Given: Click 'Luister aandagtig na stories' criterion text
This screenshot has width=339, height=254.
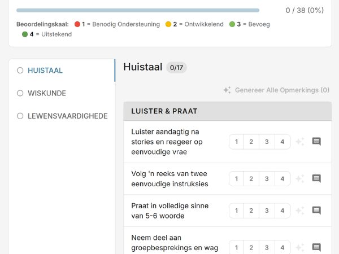Looking at the screenshot, I should (x=167, y=142).
